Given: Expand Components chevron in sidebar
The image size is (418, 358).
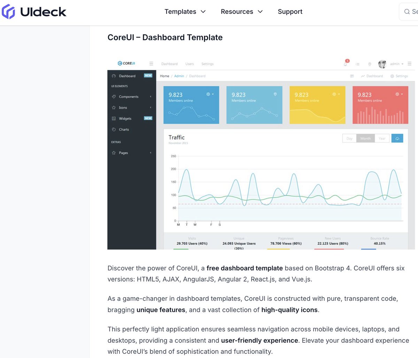Looking at the screenshot, I should (x=150, y=97).
